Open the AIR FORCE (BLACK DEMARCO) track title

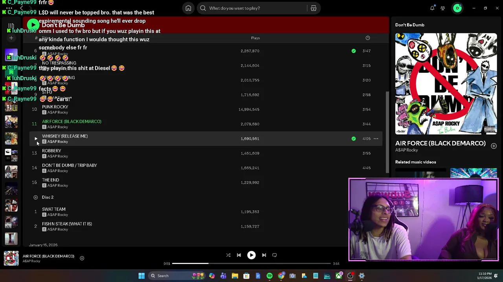[72, 121]
